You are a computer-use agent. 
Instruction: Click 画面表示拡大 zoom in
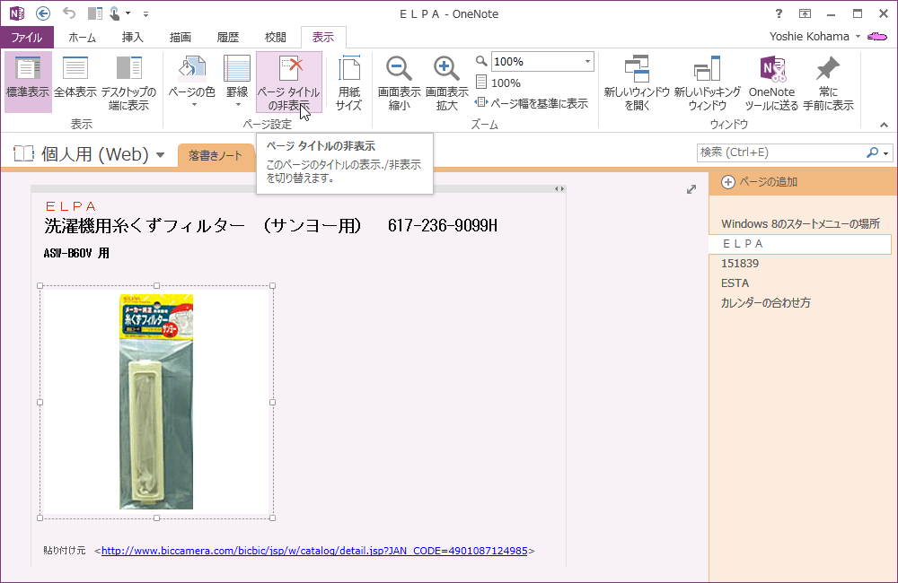[446, 82]
